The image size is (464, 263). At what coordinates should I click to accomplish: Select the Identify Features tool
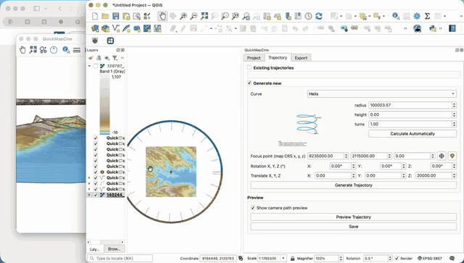(x=396, y=16)
